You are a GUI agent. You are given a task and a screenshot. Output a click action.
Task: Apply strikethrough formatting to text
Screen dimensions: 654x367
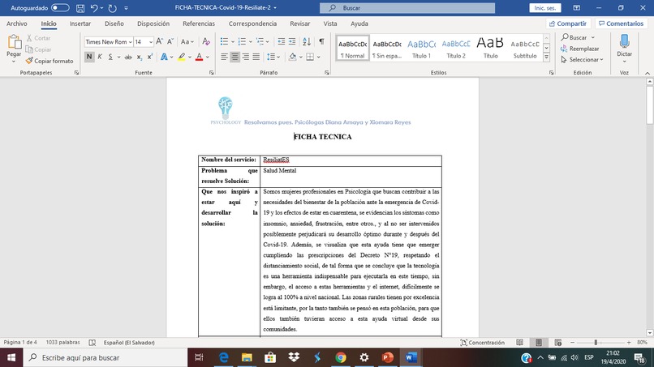pyautogui.click(x=128, y=57)
